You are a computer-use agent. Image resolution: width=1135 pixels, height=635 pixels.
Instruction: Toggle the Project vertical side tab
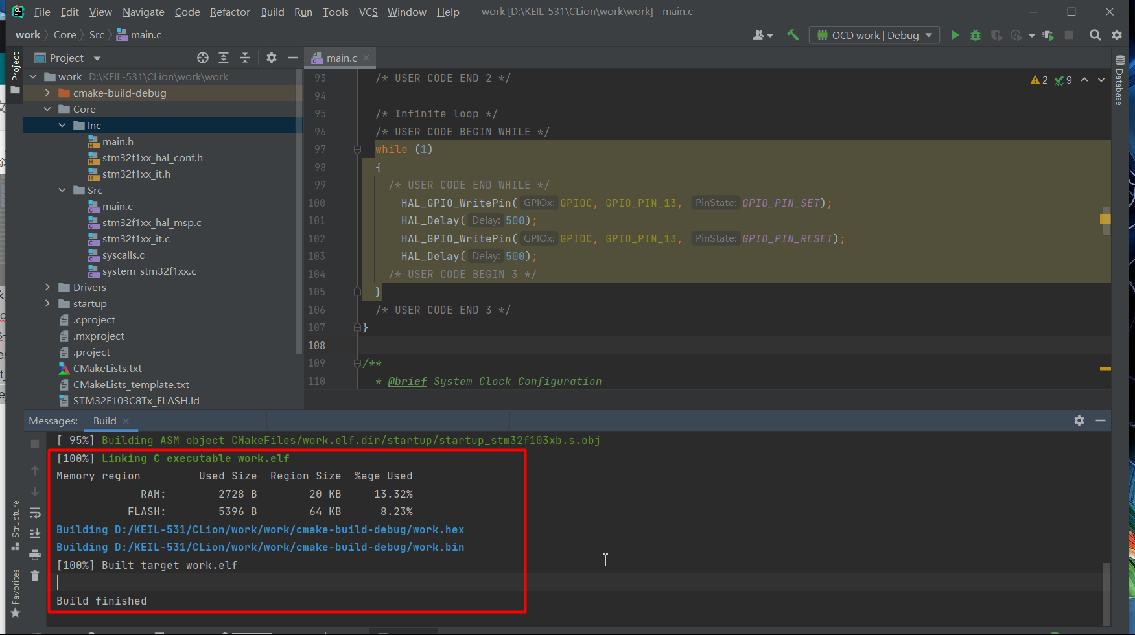[x=16, y=73]
